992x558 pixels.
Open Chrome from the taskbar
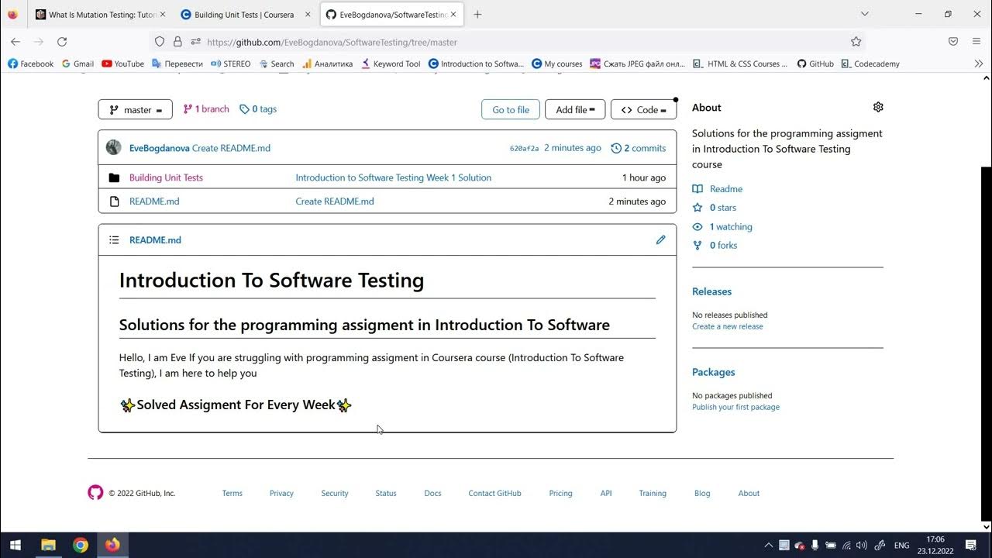coord(81,545)
